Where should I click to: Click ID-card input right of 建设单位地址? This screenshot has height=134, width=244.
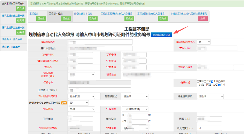tap(217, 48)
